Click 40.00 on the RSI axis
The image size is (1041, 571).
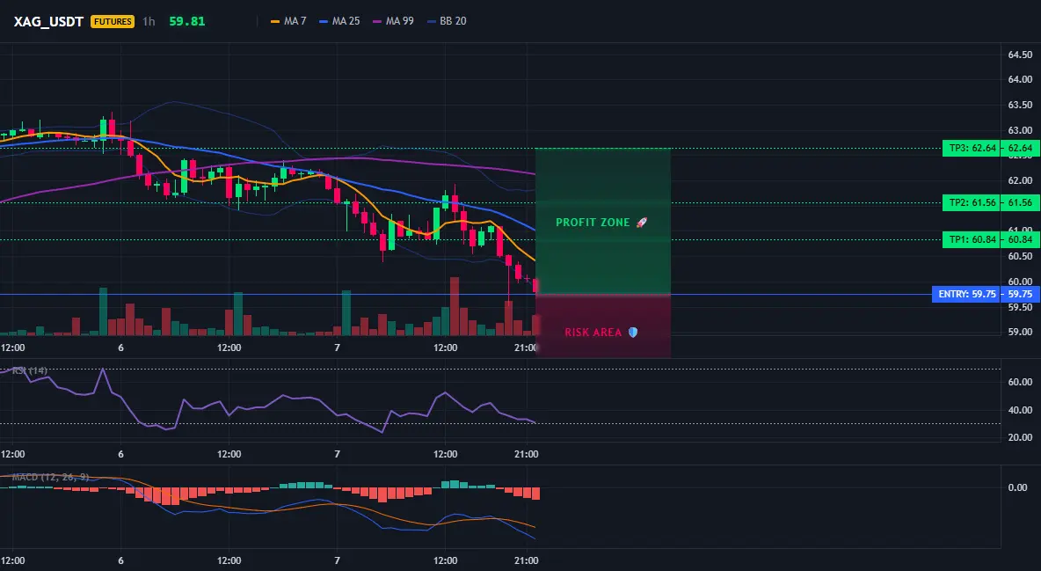[x=1021, y=410]
